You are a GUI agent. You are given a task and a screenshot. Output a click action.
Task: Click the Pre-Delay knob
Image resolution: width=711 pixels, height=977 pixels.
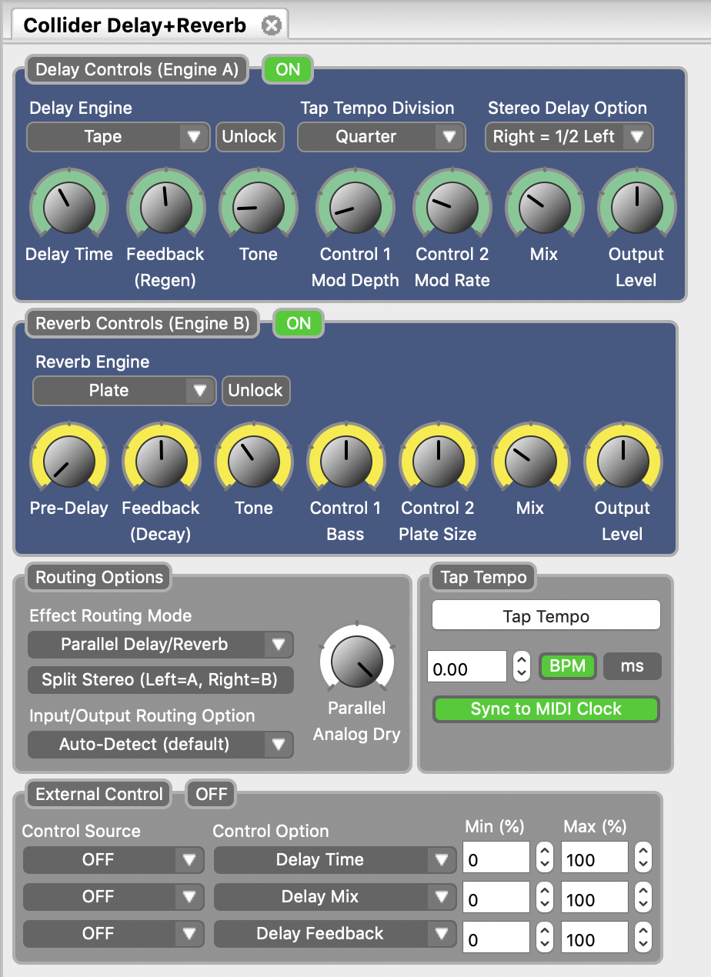(x=69, y=462)
